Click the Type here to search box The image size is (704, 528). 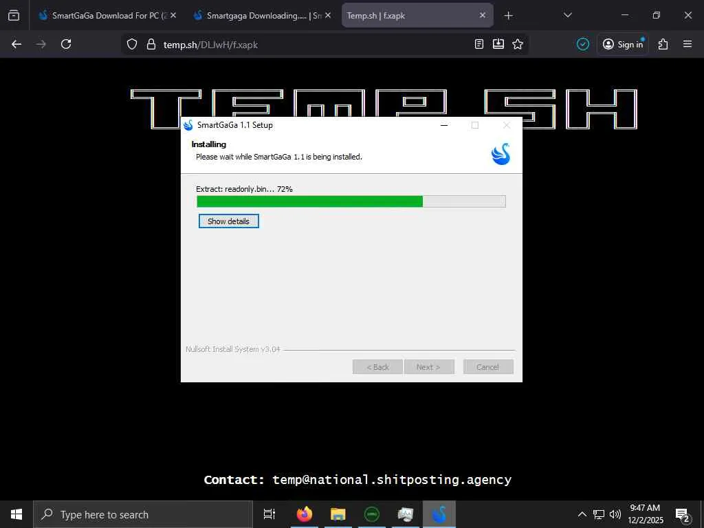pyautogui.click(x=143, y=514)
